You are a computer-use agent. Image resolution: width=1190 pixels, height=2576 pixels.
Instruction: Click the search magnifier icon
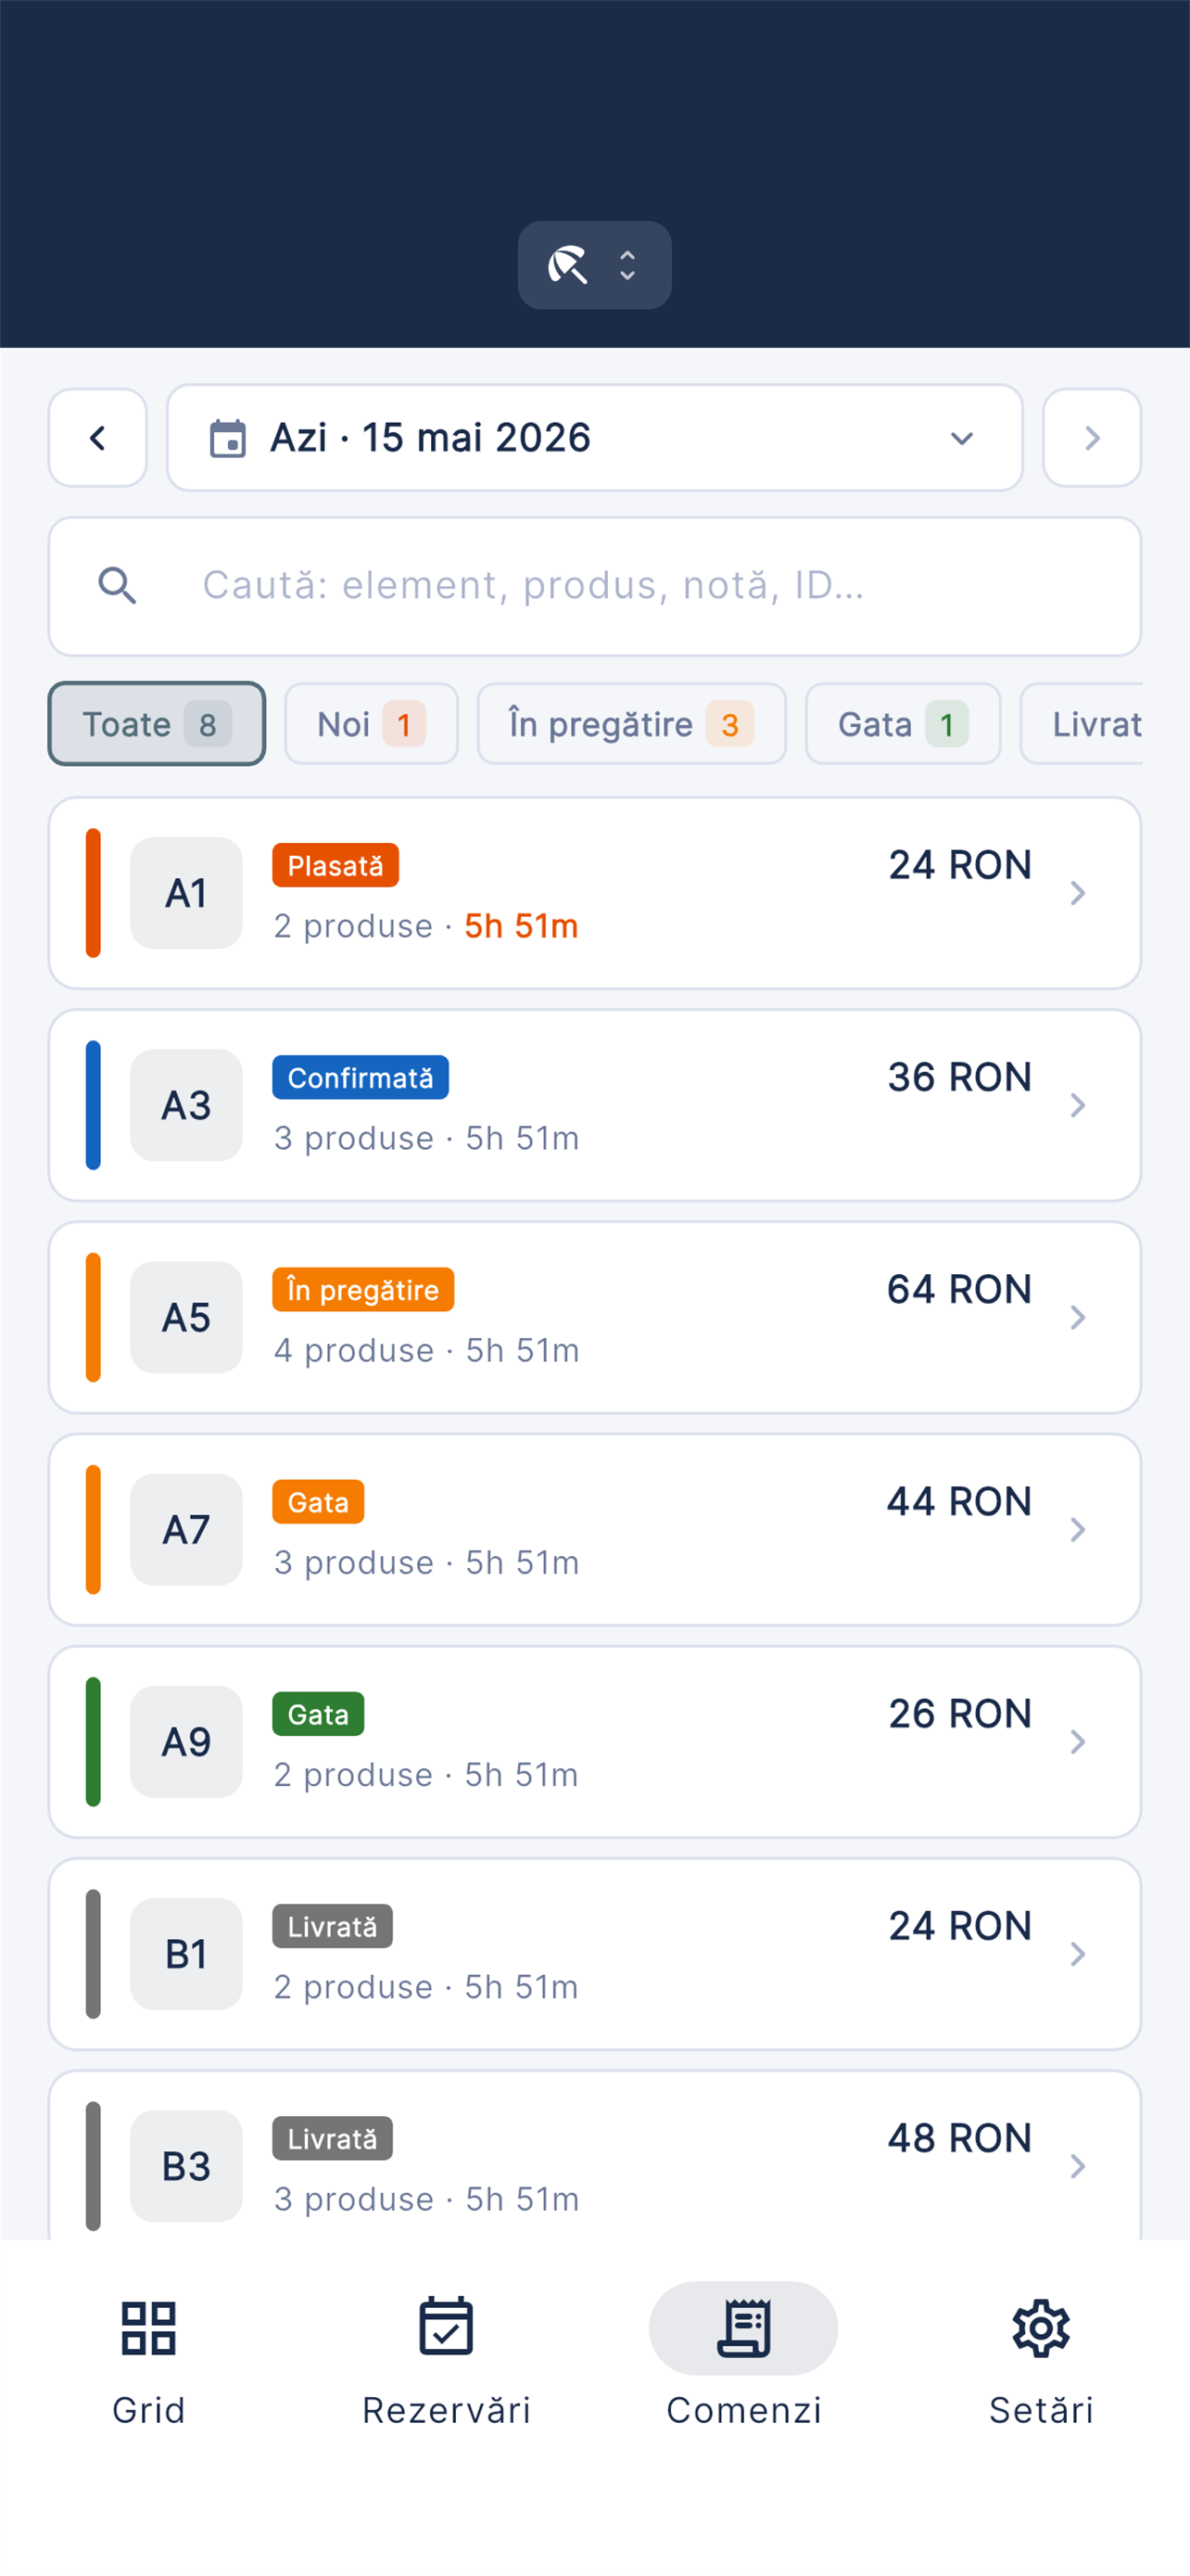pyautogui.click(x=118, y=586)
